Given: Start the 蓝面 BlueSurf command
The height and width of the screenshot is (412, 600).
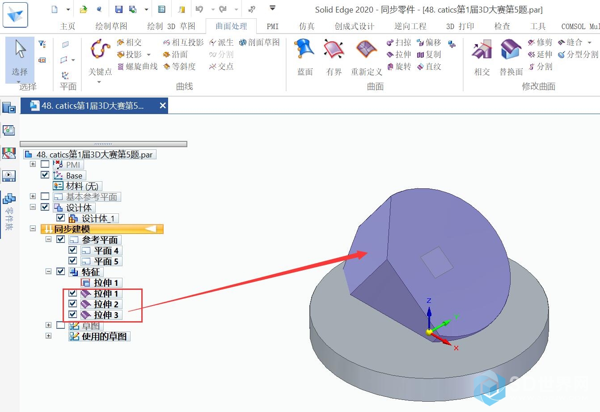Looking at the screenshot, I should [x=305, y=57].
